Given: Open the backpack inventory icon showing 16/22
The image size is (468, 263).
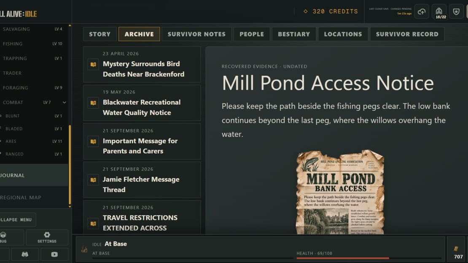Looking at the screenshot, I should [439, 12].
